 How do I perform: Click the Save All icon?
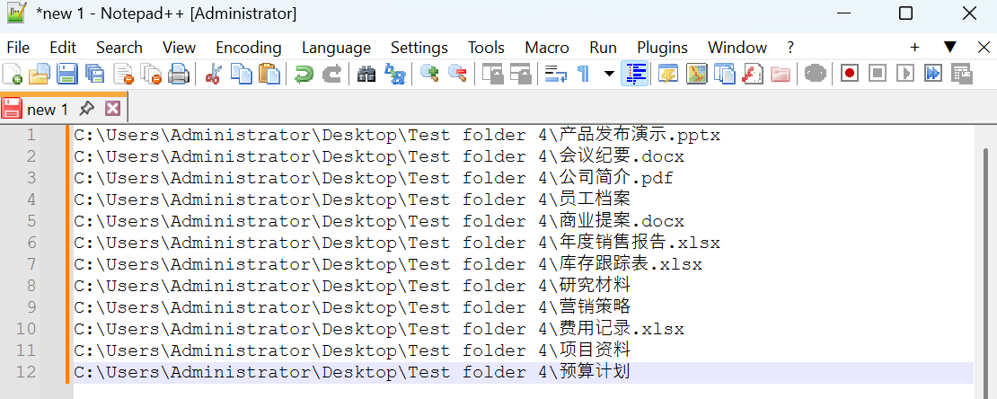tap(94, 74)
